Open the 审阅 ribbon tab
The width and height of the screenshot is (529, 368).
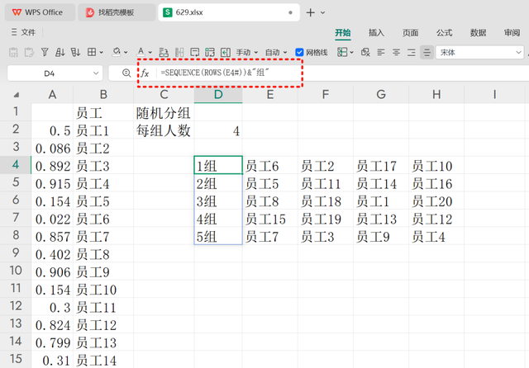[512, 33]
